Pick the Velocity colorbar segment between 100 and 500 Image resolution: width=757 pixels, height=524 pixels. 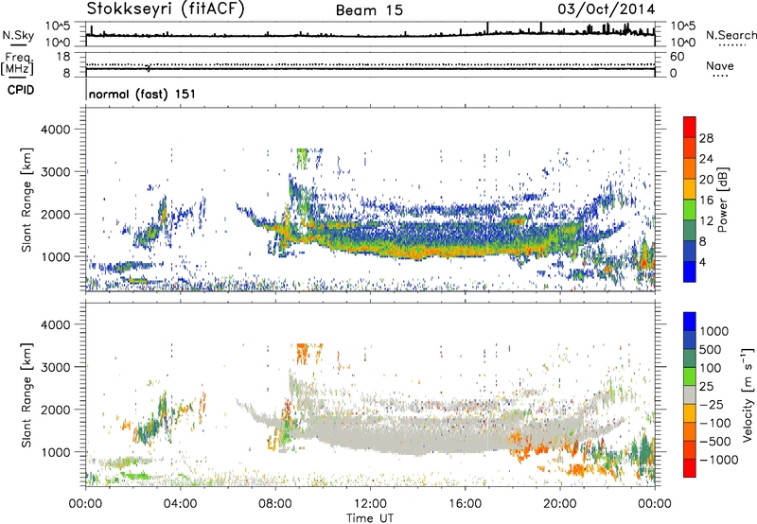tap(690, 358)
